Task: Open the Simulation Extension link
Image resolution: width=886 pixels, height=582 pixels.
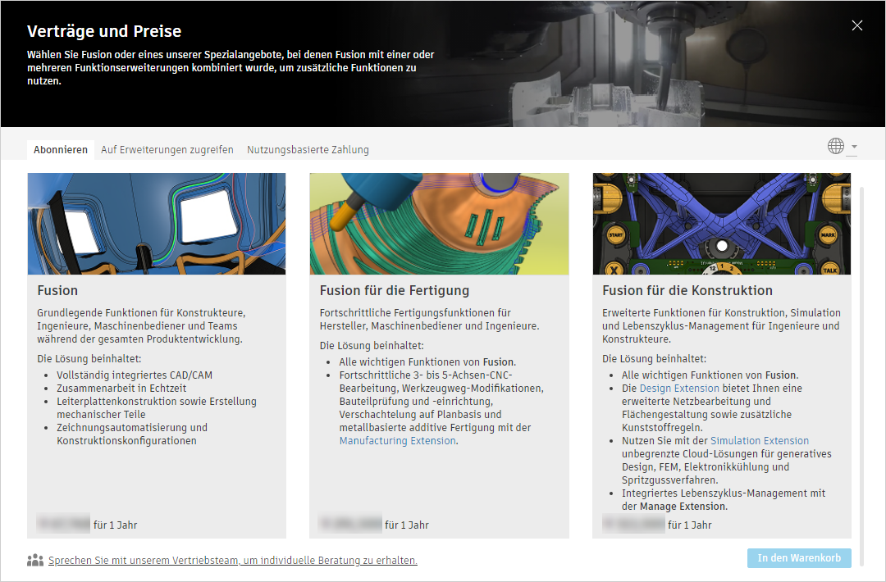Action: pos(760,441)
